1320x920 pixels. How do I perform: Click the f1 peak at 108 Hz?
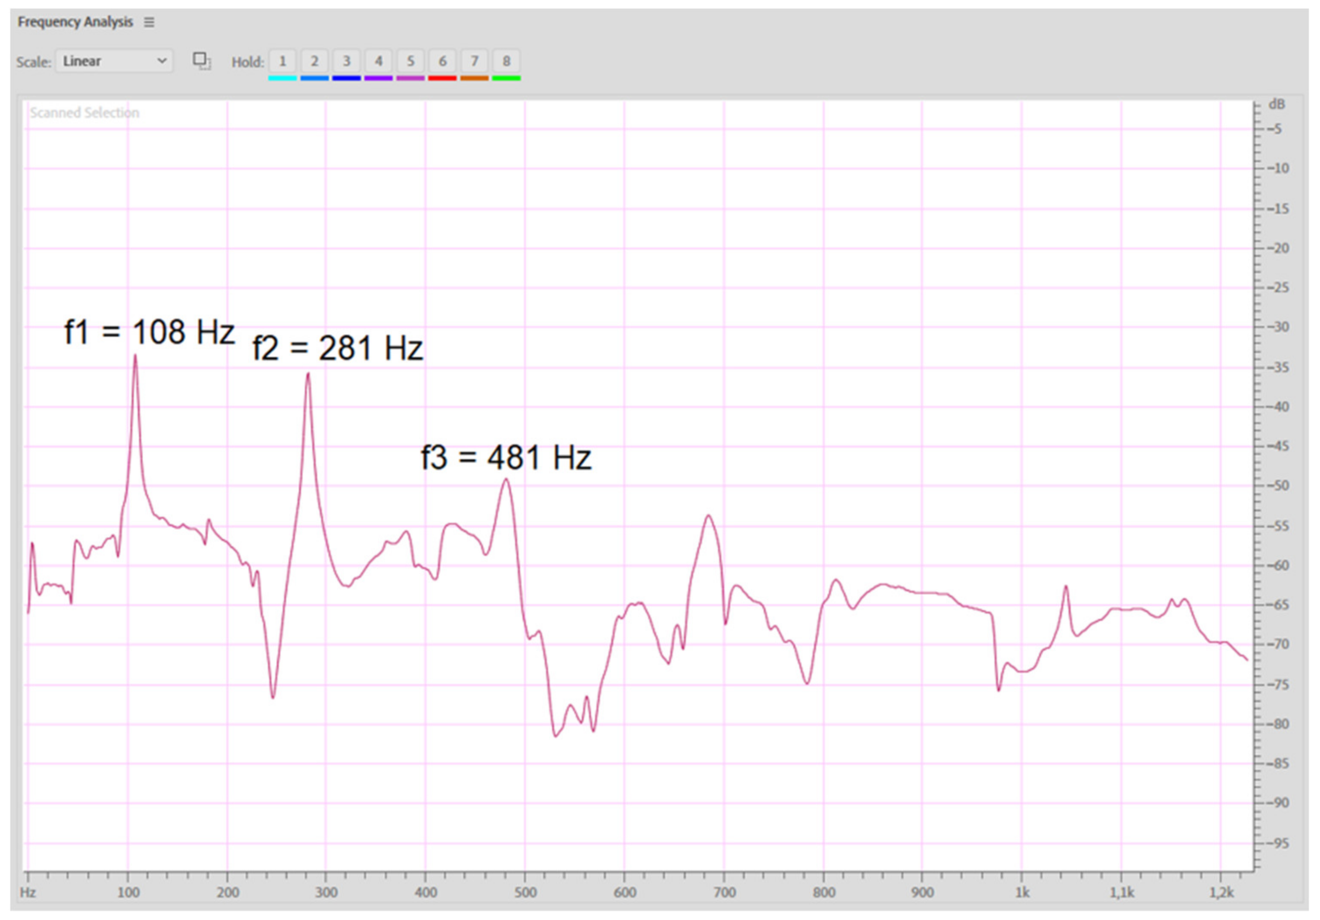pyautogui.click(x=135, y=357)
